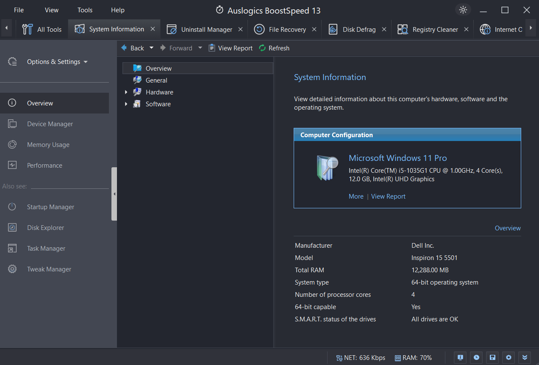Click the Uninstall Manager tab icon
The width and height of the screenshot is (539, 365).
coord(172,29)
